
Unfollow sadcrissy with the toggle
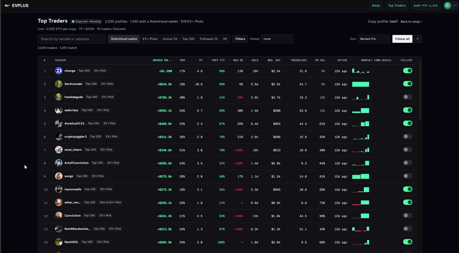(x=407, y=110)
